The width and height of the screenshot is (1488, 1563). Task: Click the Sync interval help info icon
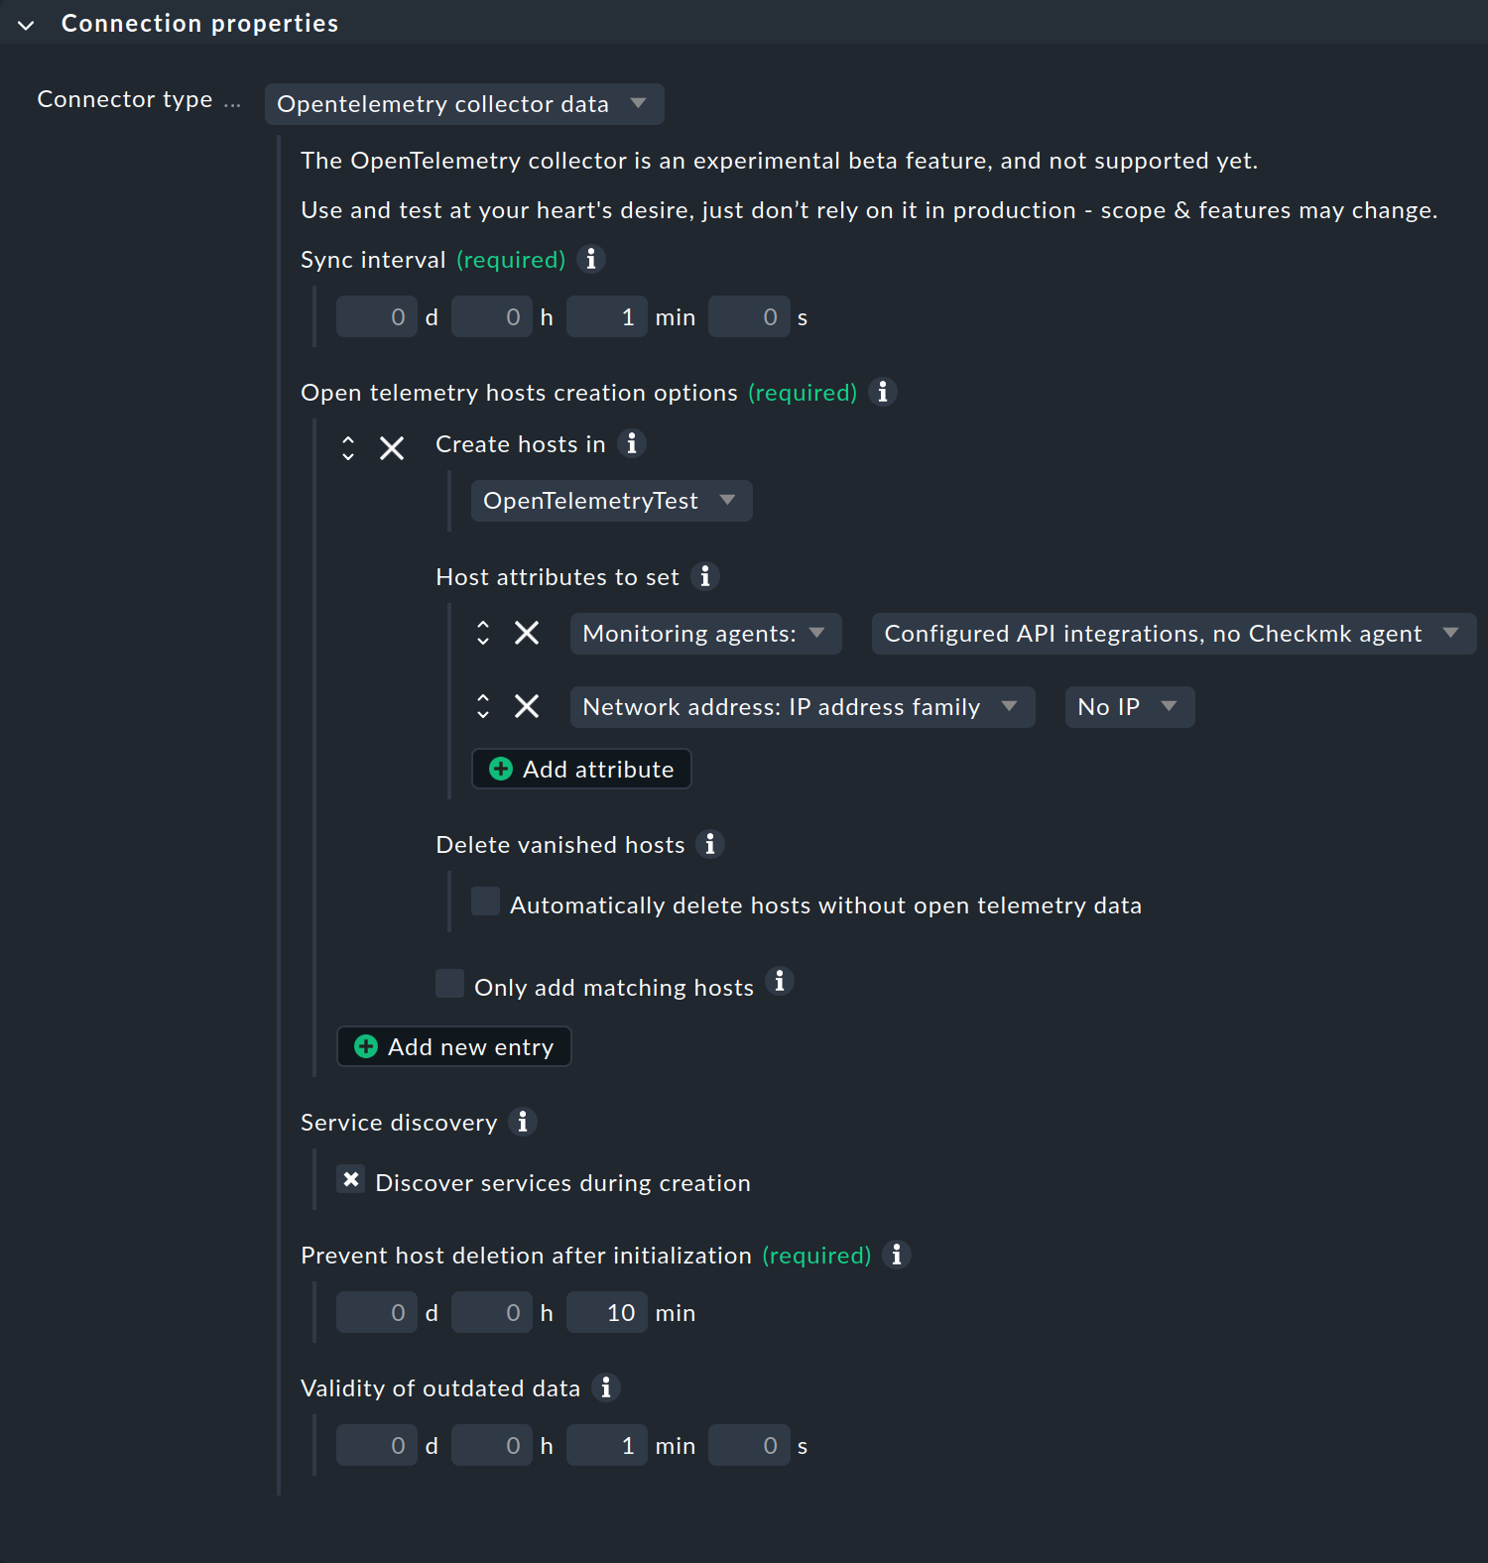point(591,259)
